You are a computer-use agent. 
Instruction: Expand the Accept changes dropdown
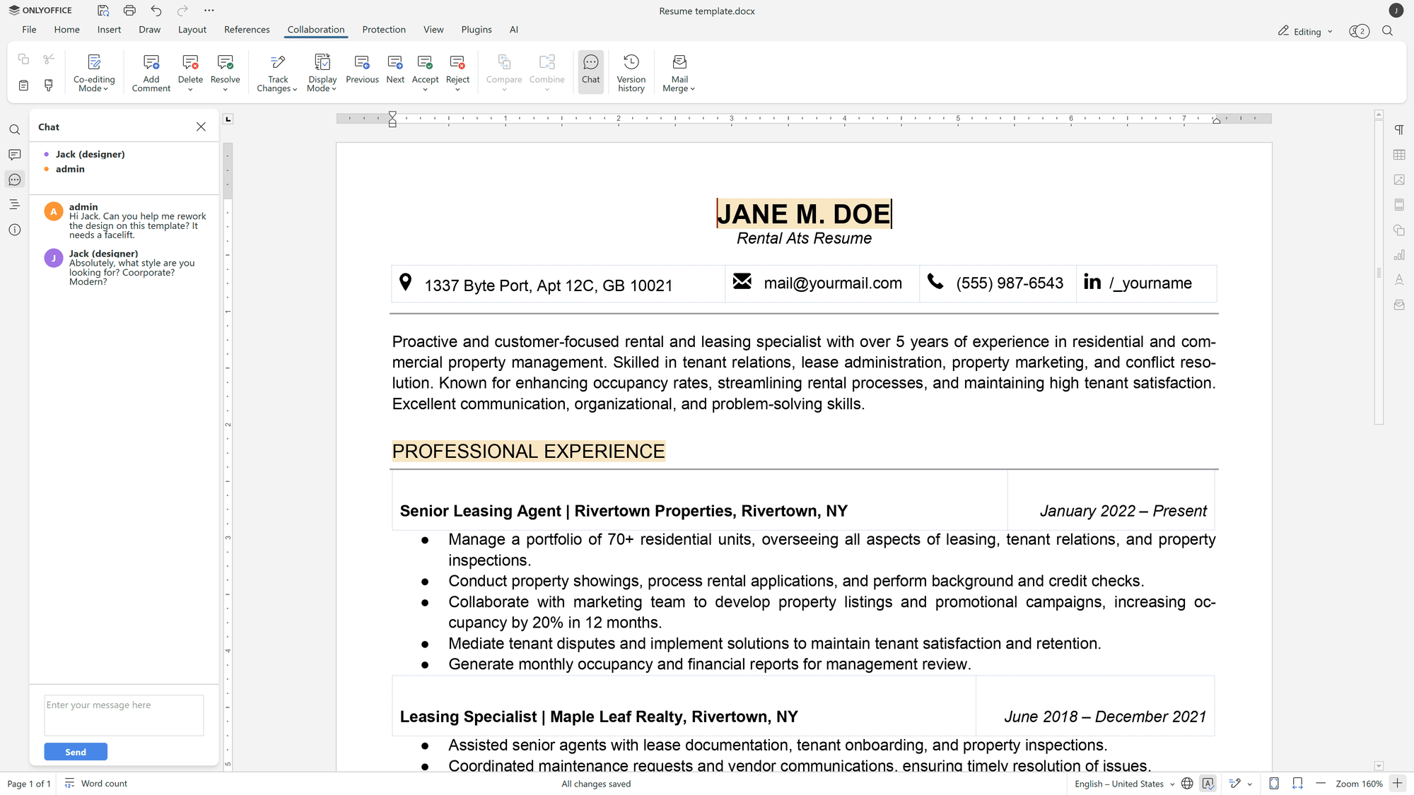tap(425, 89)
